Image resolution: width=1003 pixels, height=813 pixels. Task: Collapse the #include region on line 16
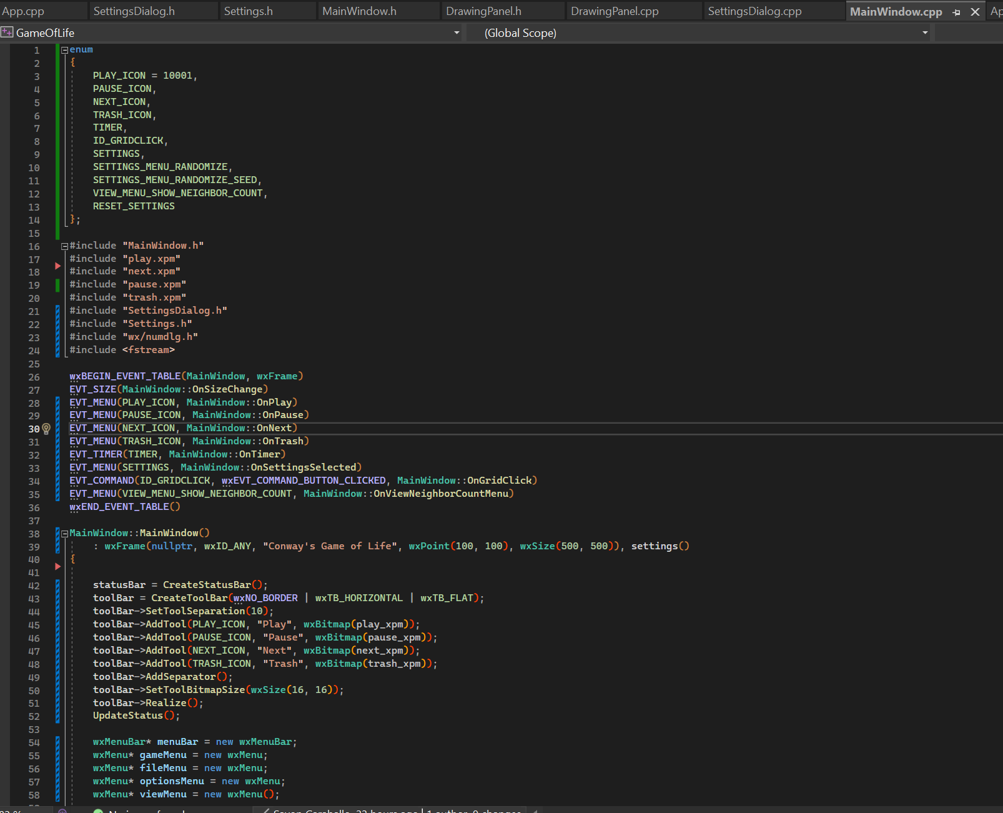point(64,246)
